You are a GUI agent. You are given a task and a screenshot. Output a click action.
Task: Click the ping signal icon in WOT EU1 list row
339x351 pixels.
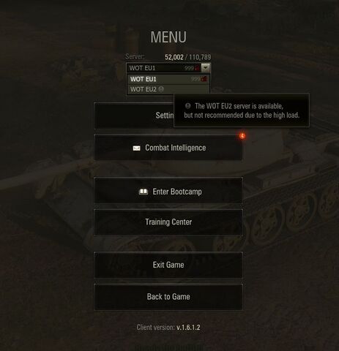(x=204, y=79)
